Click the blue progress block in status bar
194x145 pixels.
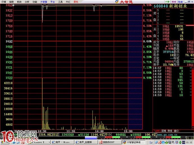pyautogui.click(x=91, y=138)
